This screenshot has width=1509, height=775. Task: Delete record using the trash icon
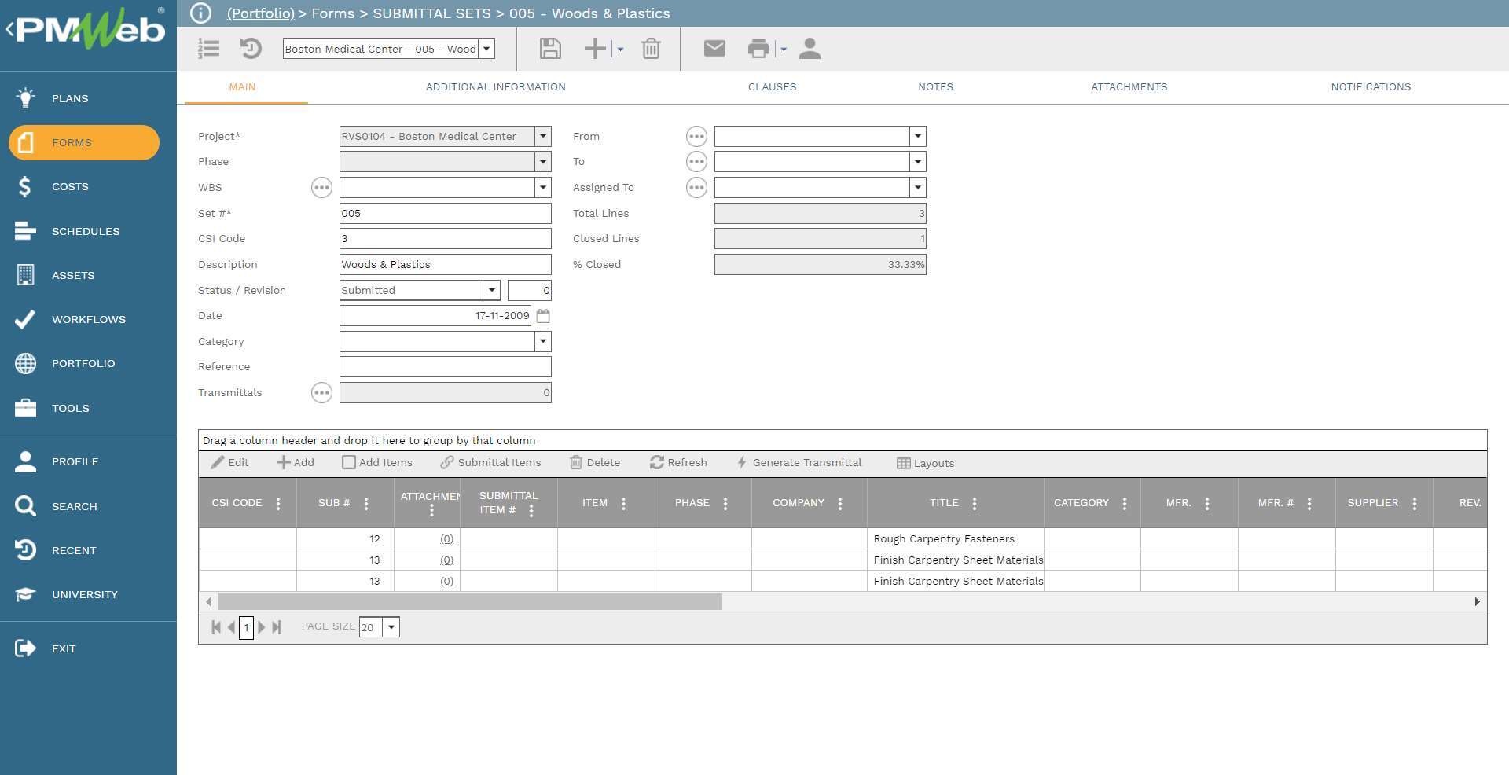click(x=651, y=49)
